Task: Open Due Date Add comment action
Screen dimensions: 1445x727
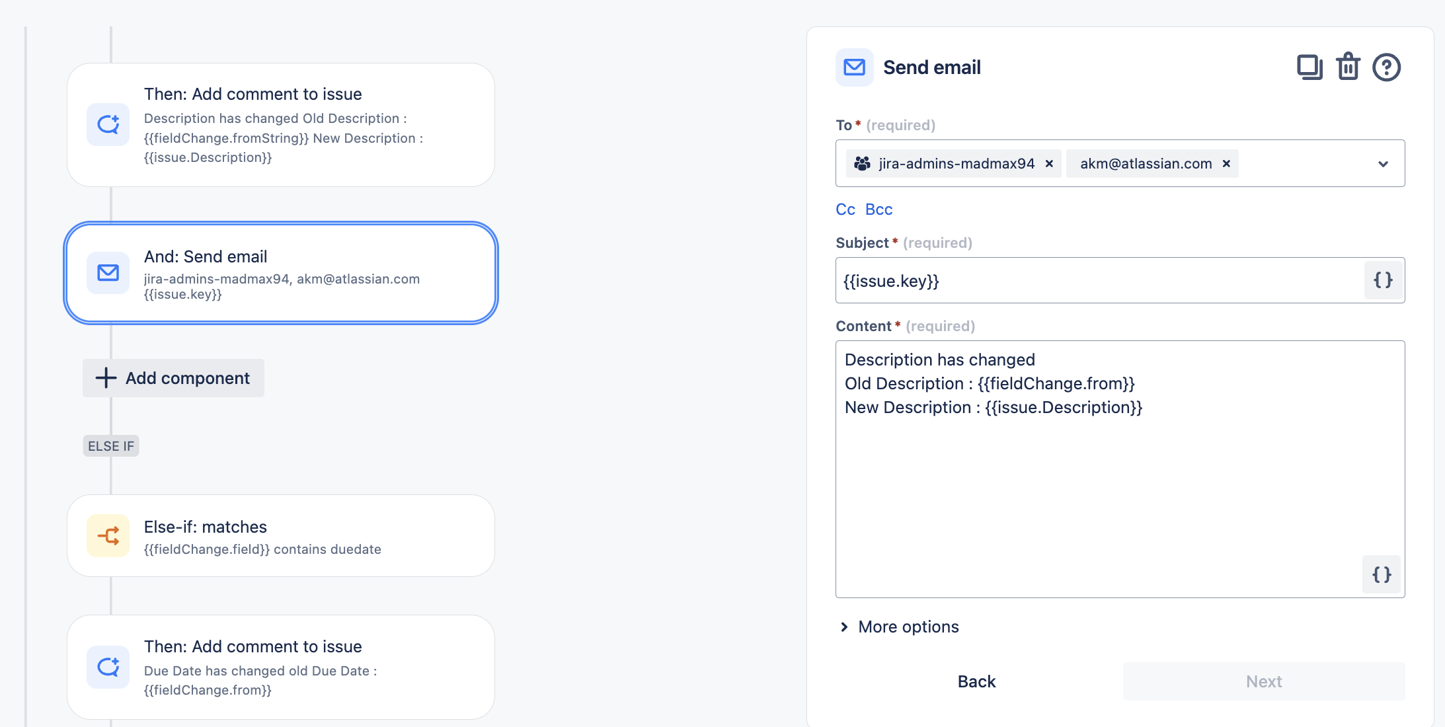Action: point(281,667)
